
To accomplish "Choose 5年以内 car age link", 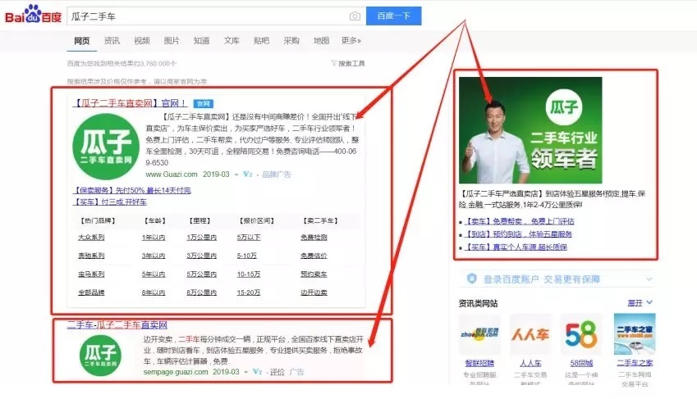I will (x=154, y=274).
